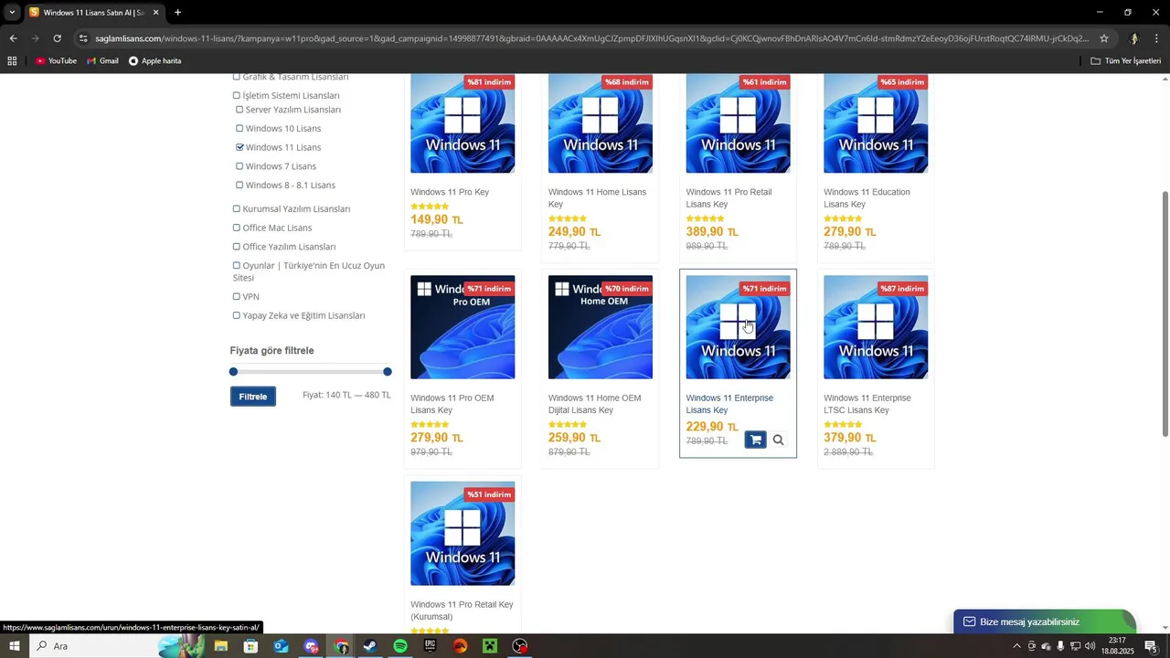Screen dimensions: 1170x658
Task: Open Outlook from the taskbar
Action: (x=281, y=646)
